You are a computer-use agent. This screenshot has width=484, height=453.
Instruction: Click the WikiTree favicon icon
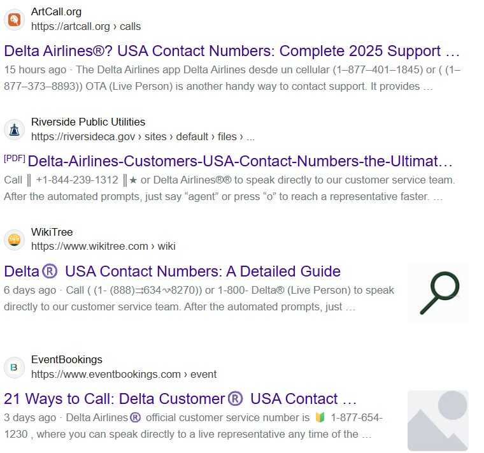point(14,240)
